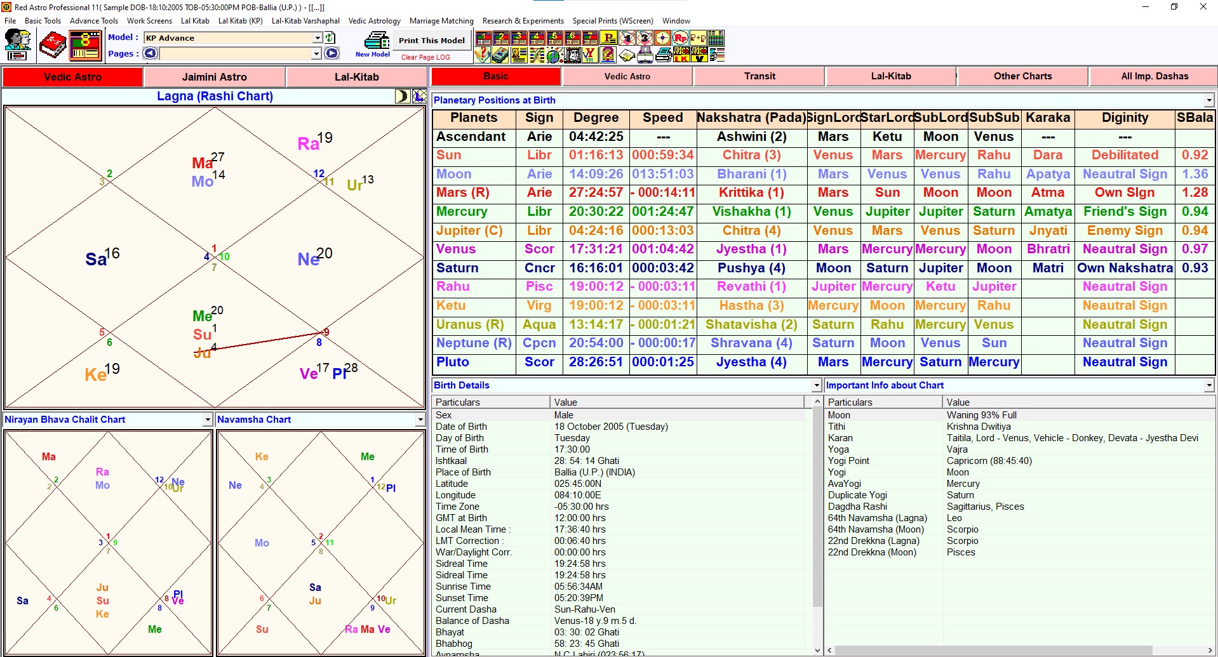Open the Advance Tools menu

tap(94, 21)
